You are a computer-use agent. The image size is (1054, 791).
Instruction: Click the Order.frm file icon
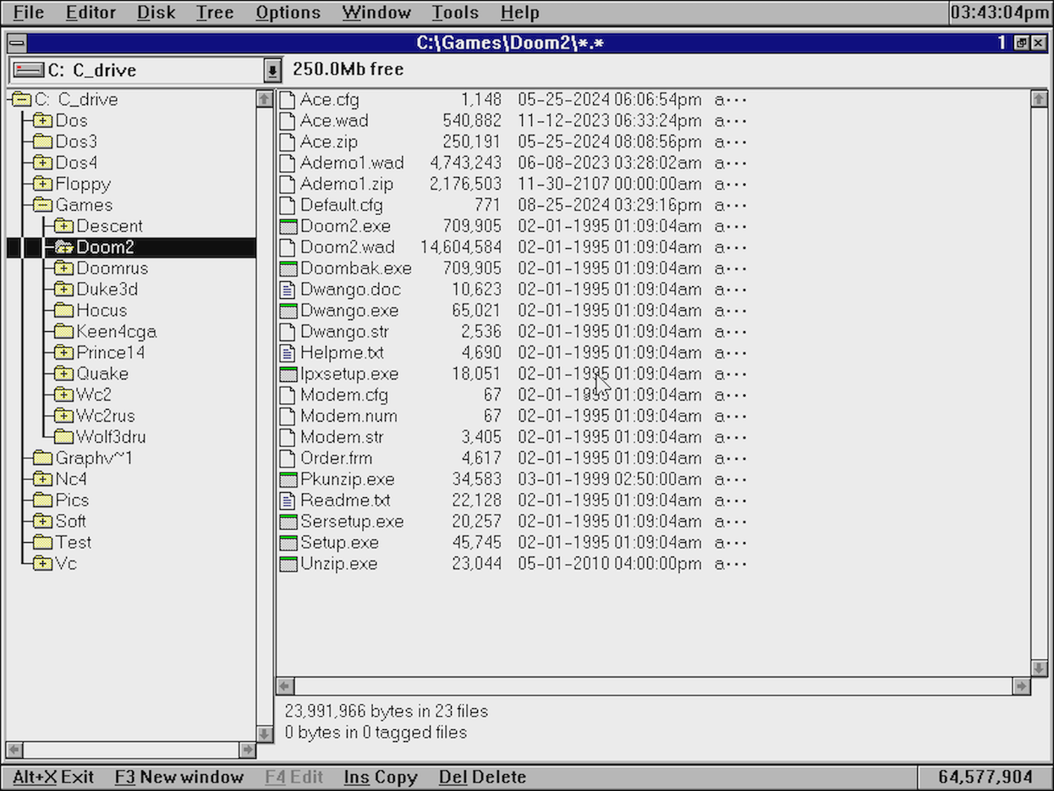[287, 458]
